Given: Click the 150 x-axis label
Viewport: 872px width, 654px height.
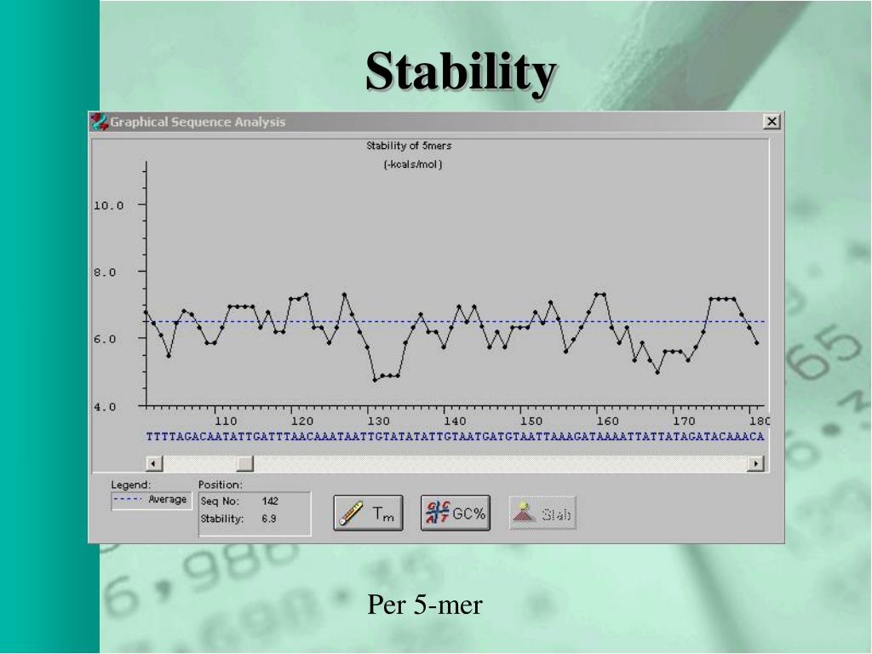Looking at the screenshot, I should click(x=531, y=421).
